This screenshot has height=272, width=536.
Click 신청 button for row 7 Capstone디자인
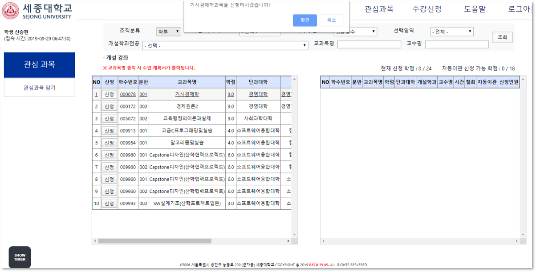pyautogui.click(x=109, y=167)
